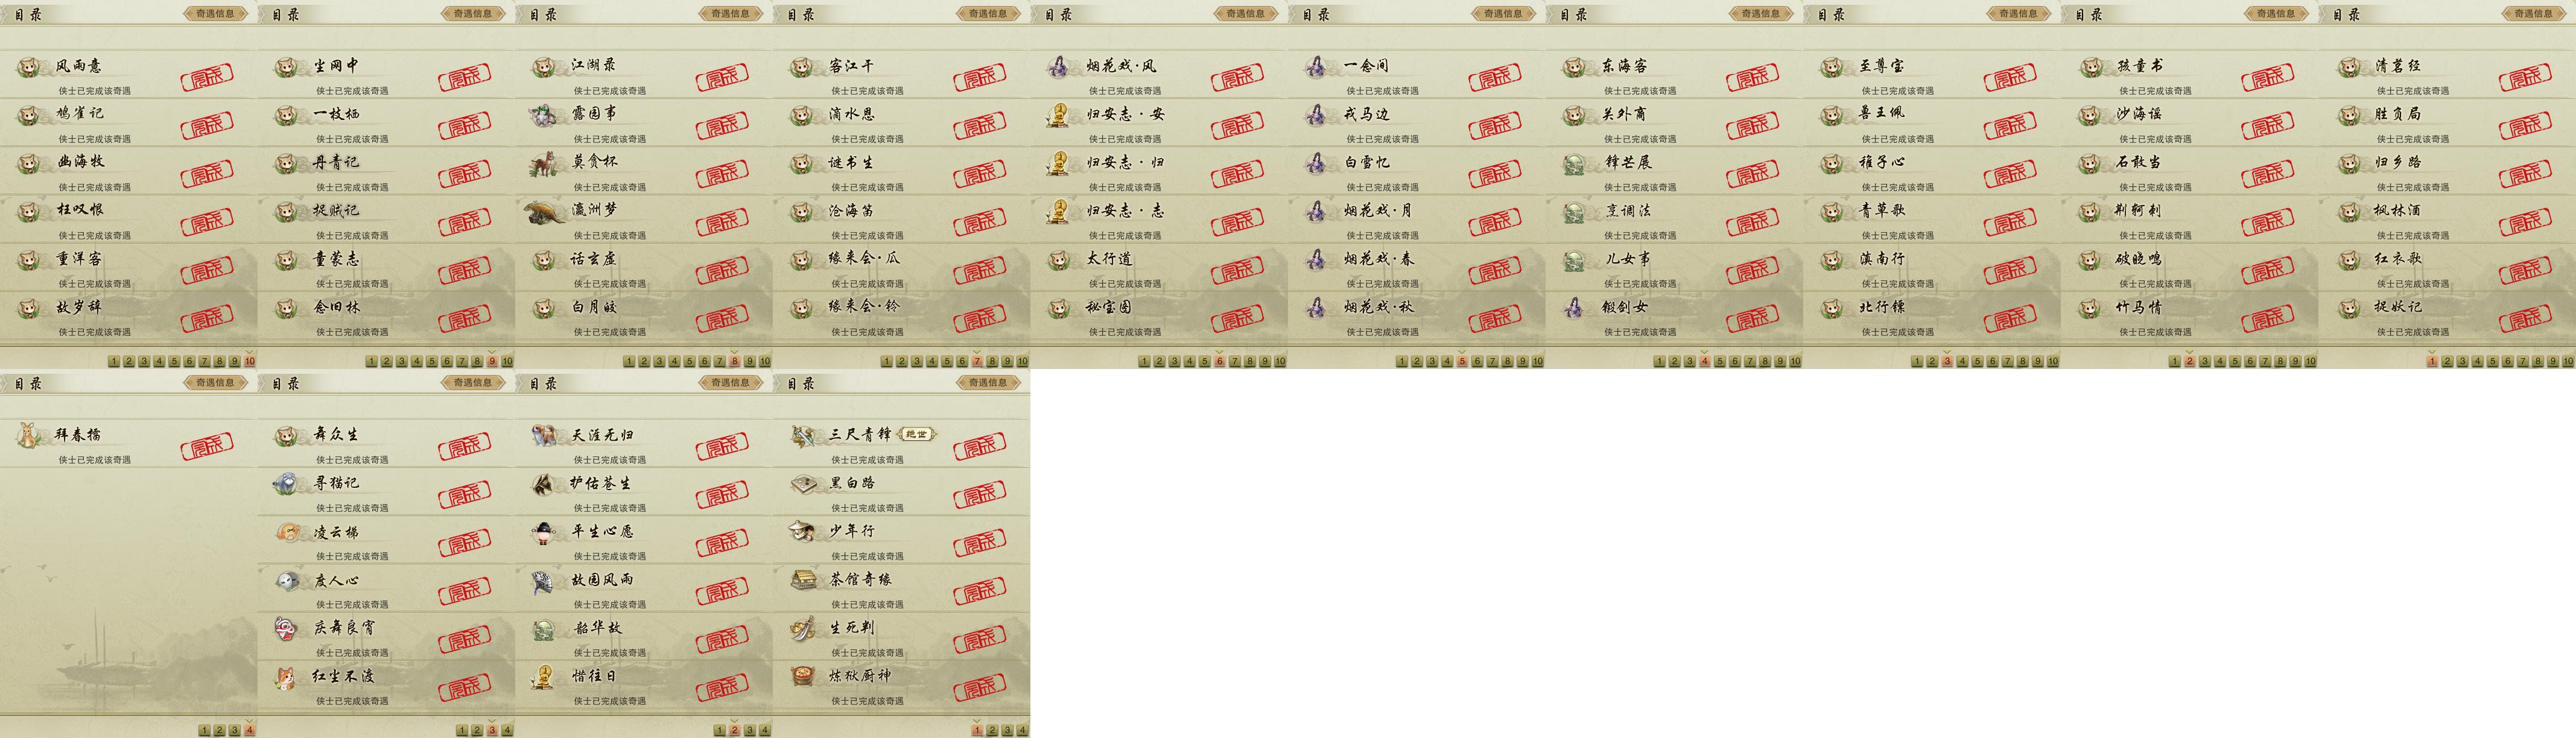Screen dimensions: 2576x738
Task: Open the teahouse icon next to 茶馆奇缘
Action: (x=803, y=579)
